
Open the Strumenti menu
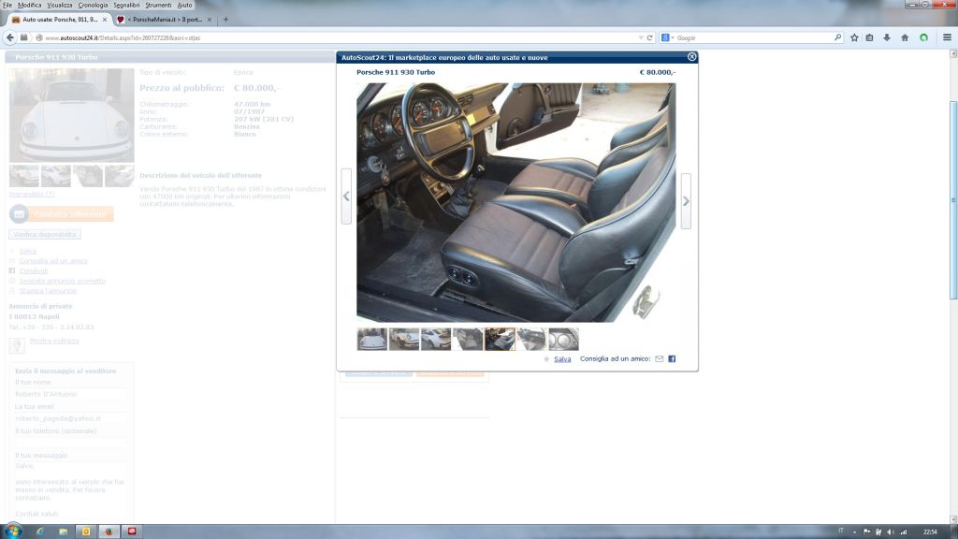pyautogui.click(x=158, y=5)
